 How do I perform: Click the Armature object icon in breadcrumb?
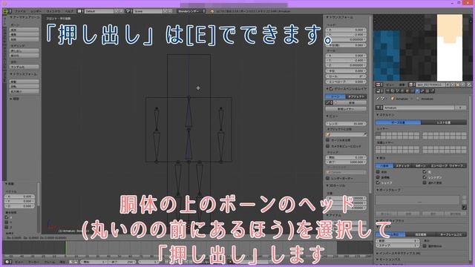click(x=393, y=99)
